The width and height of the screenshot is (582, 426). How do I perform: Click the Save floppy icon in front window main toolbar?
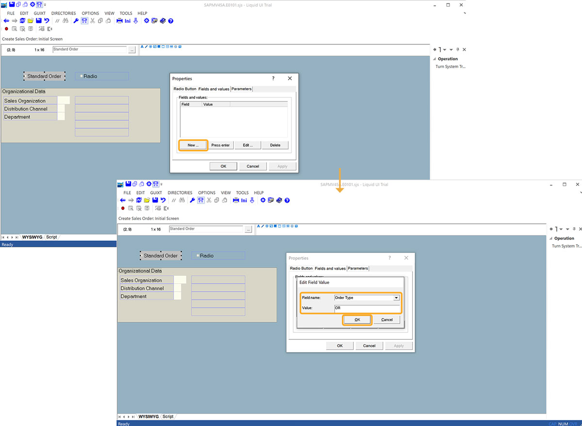(x=155, y=200)
